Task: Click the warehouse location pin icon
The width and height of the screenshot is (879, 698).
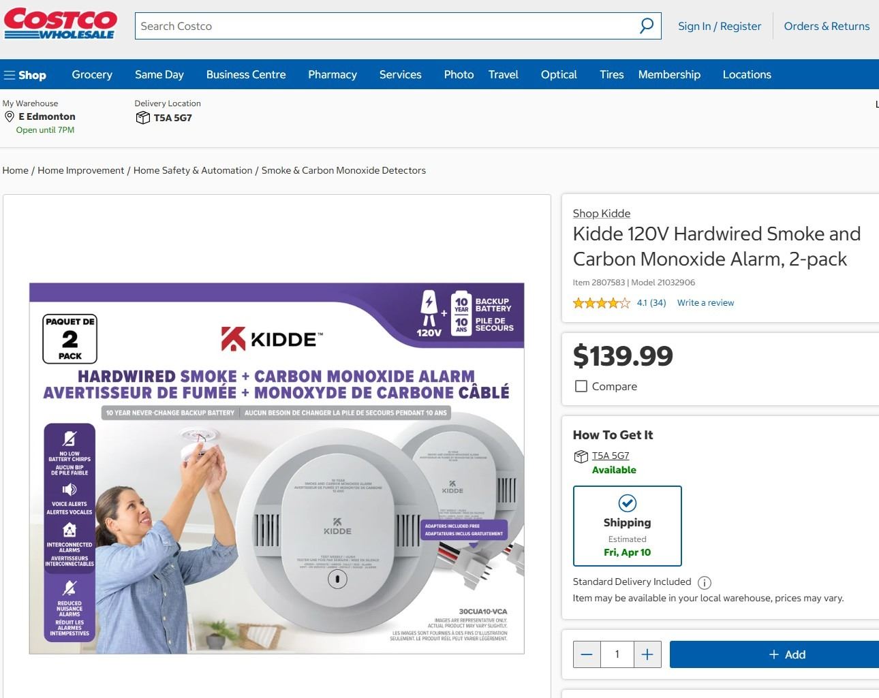Action: (10, 116)
